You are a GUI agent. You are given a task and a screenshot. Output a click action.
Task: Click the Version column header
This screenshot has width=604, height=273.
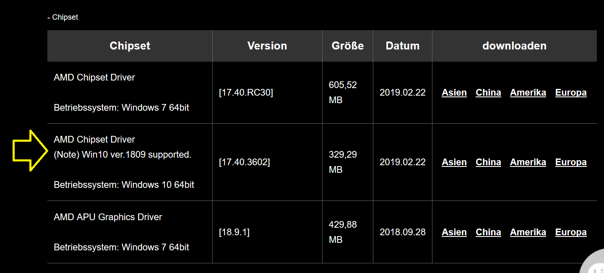click(x=267, y=46)
